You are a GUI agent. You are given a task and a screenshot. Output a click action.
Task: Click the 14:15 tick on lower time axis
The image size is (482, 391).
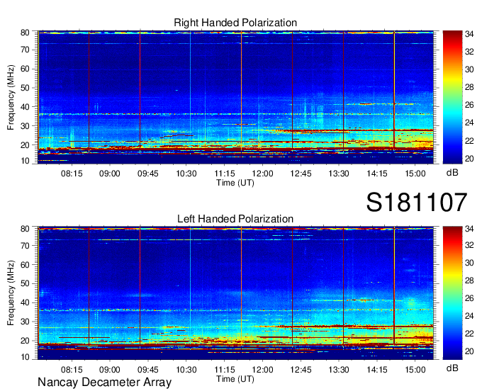coord(377,370)
